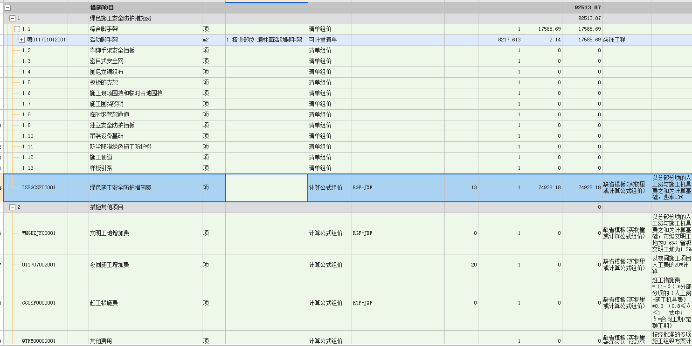Click 施工现场围挡和临时占地围挡 cell
The height and width of the screenshot is (346, 692).
126,93
